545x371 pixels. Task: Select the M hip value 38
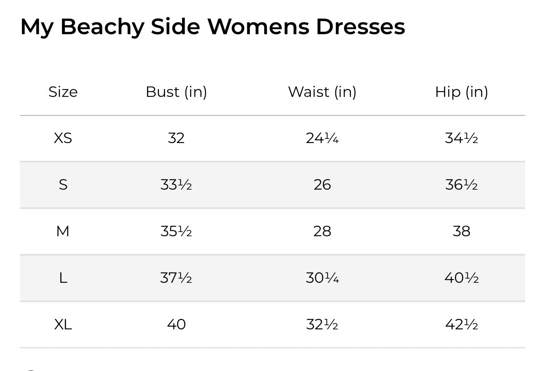(x=462, y=231)
